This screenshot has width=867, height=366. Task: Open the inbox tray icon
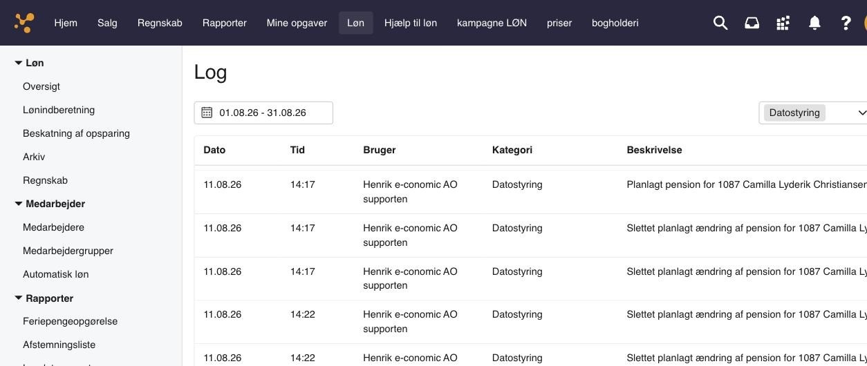pyautogui.click(x=752, y=23)
